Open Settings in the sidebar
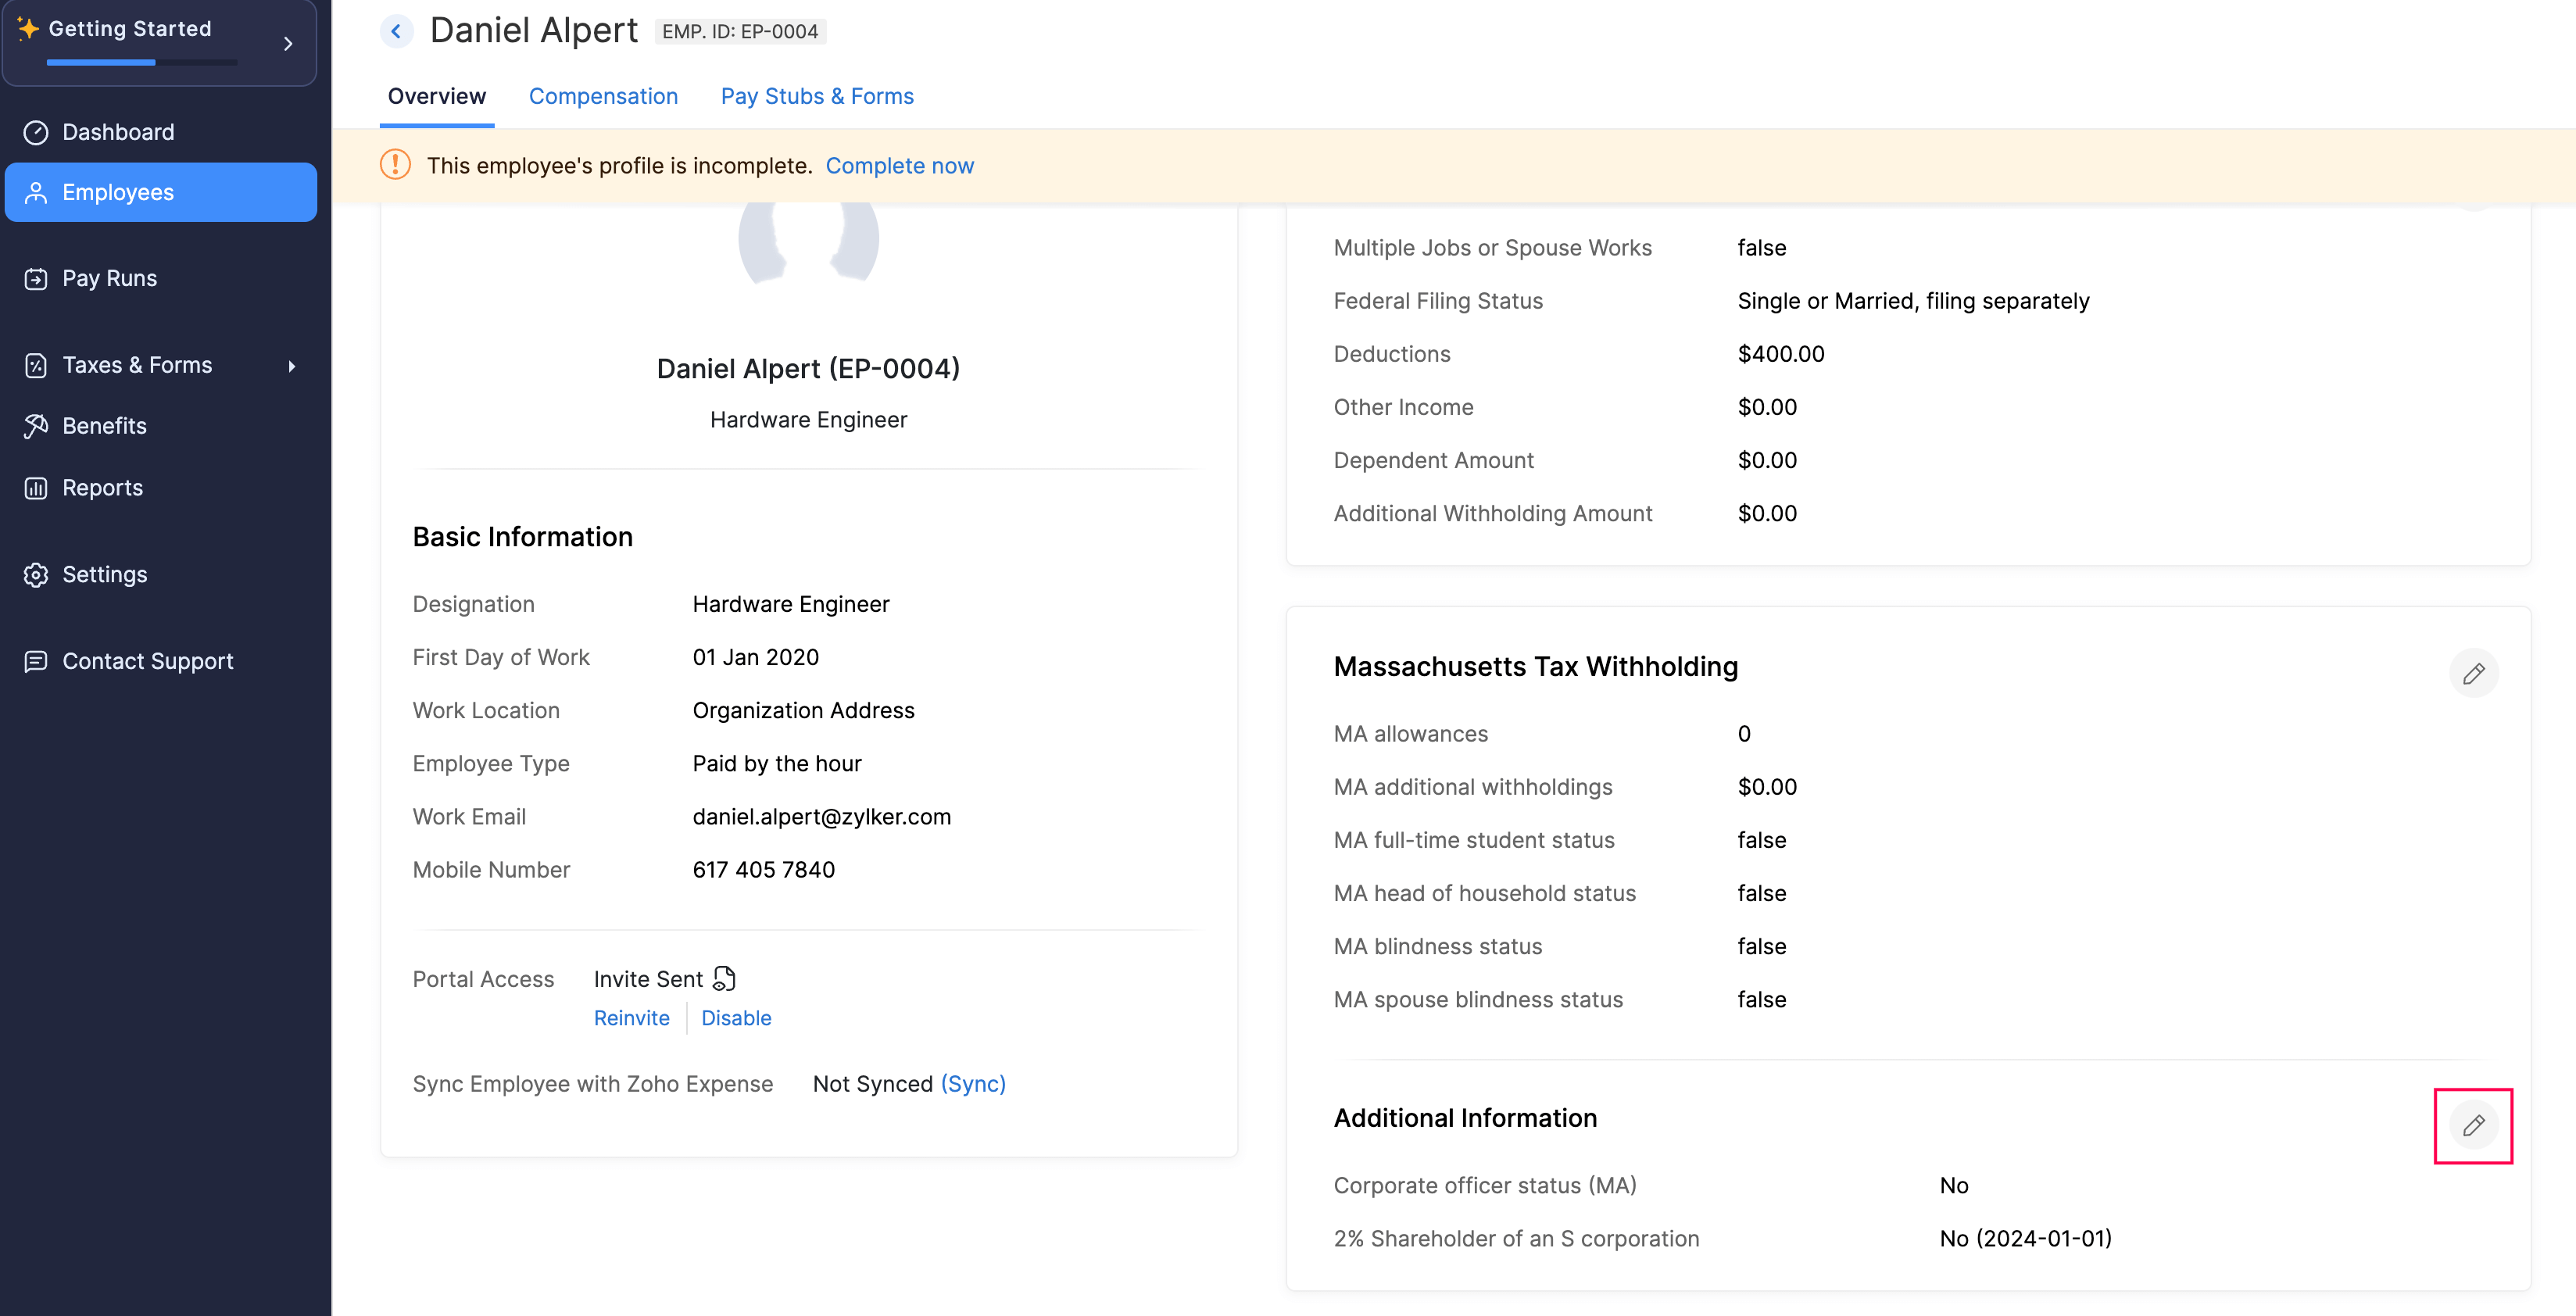Viewport: 2576px width, 1316px height. click(x=104, y=574)
